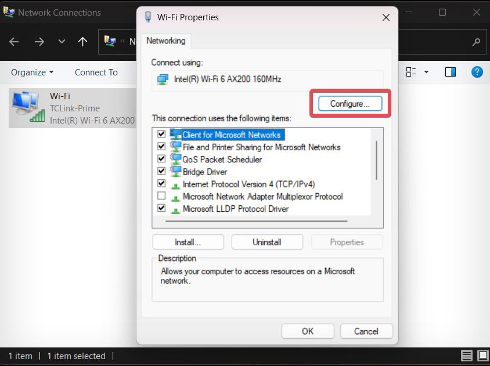The image size is (490, 366).
Task: Click Configure button for the adapter
Action: [350, 104]
